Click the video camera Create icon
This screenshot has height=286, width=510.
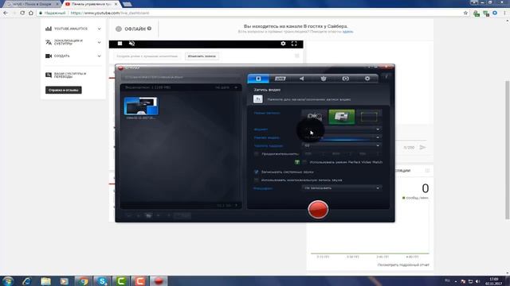coord(49,56)
